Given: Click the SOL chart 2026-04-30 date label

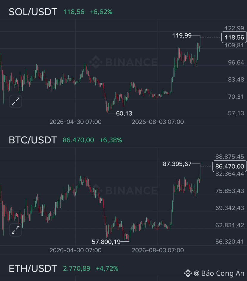Looking at the screenshot, I should coord(75,122).
